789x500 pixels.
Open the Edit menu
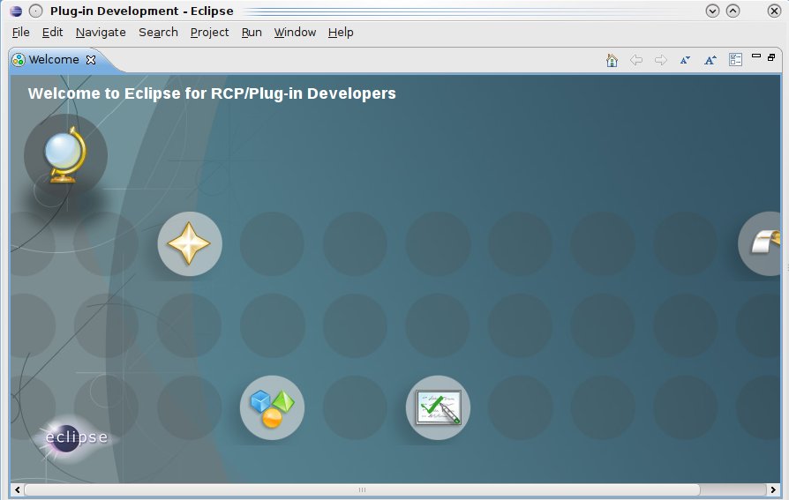pyautogui.click(x=52, y=33)
